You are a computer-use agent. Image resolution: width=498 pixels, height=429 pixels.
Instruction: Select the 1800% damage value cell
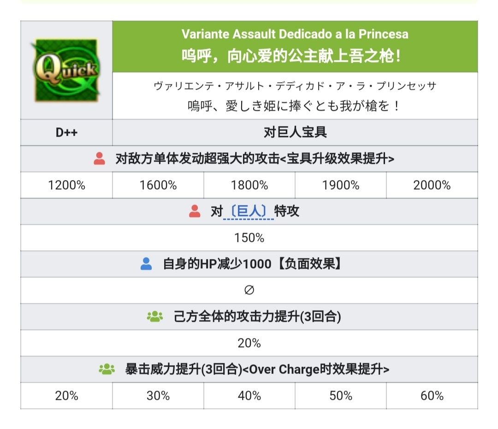(249, 185)
